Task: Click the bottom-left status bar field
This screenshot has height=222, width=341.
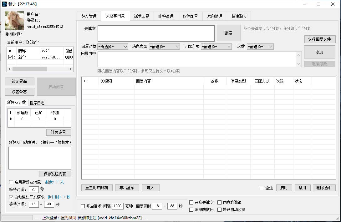Action: point(17,218)
